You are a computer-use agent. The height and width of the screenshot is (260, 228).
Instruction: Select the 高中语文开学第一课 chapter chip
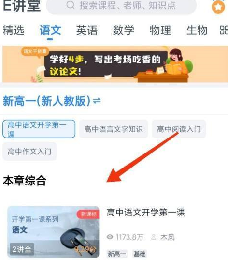(39, 129)
